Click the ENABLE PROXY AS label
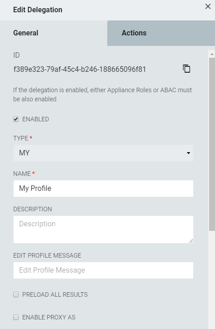 [49, 317]
